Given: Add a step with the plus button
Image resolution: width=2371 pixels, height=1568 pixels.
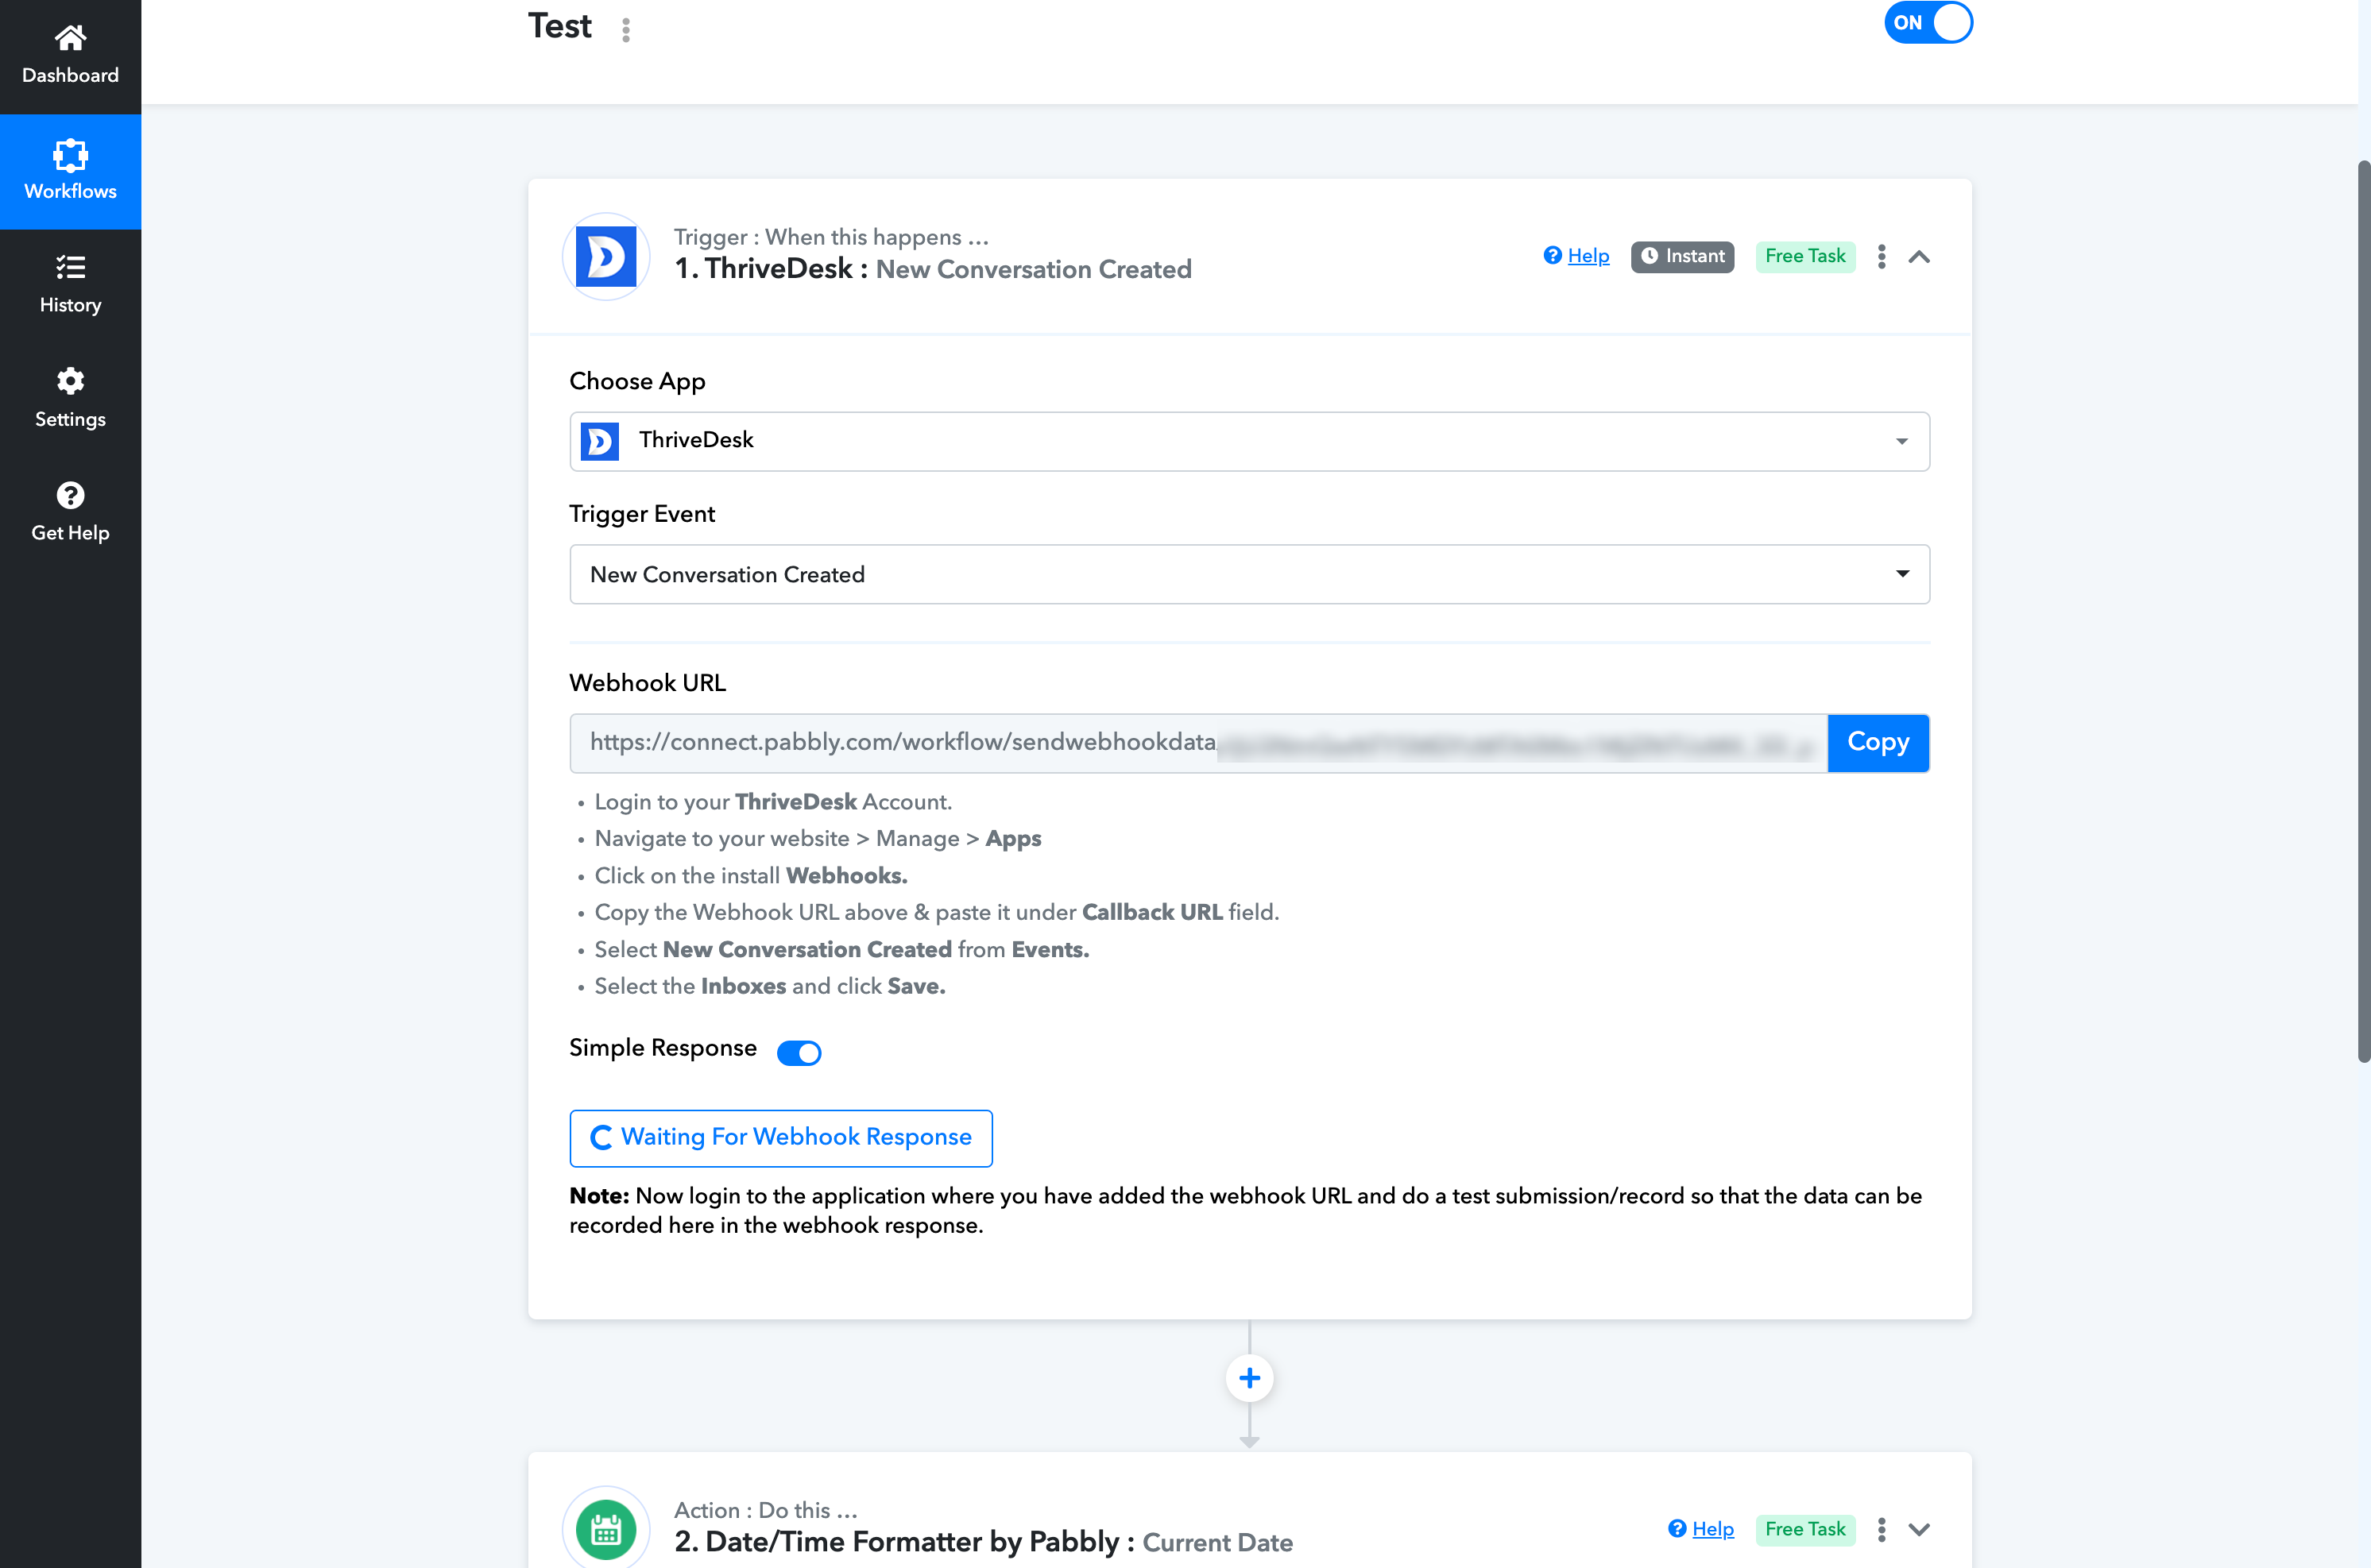Looking at the screenshot, I should point(1249,1378).
